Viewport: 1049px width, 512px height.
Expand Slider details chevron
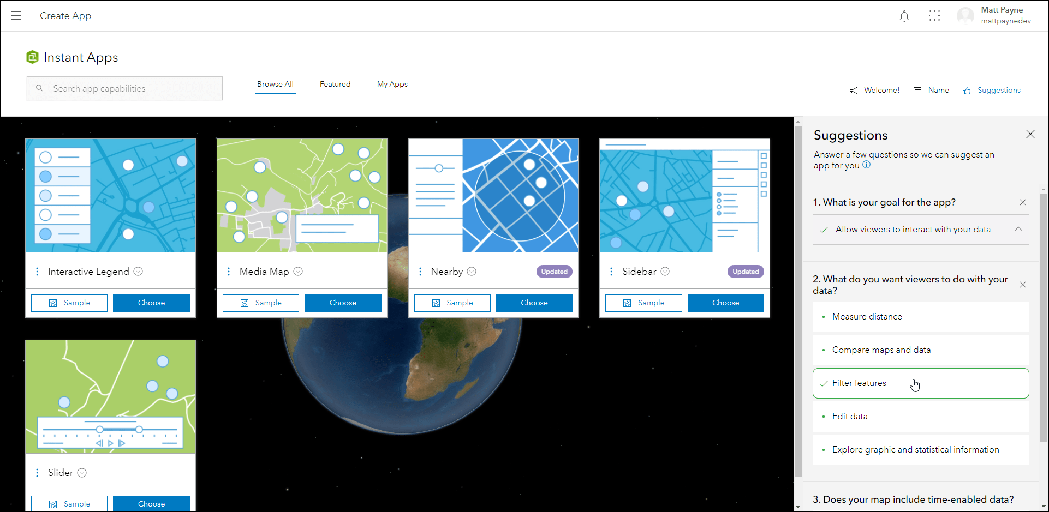(x=82, y=473)
